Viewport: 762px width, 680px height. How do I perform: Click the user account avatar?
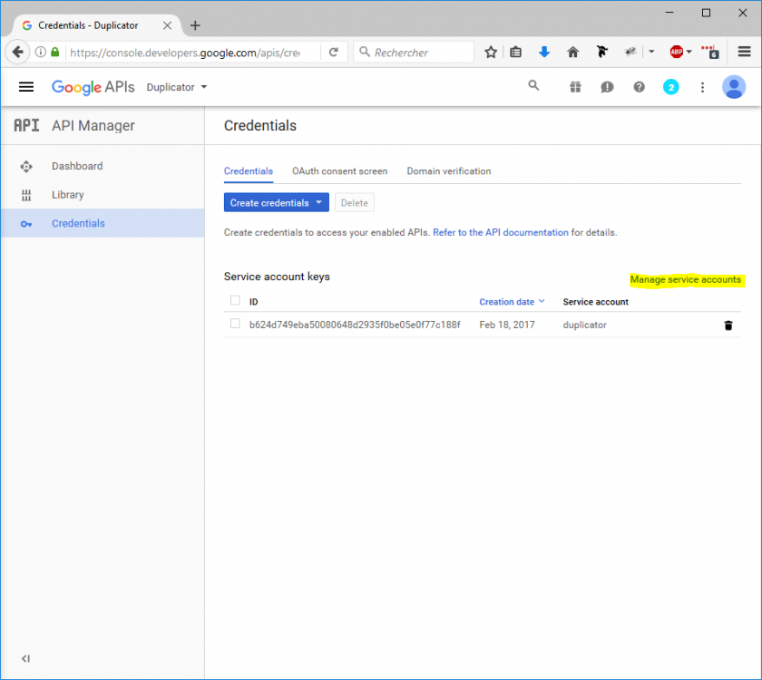(733, 87)
